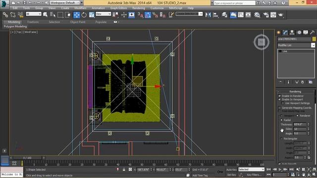Open the Edit menu
Viewport: 317px width, 178px height.
click(x=15, y=8)
